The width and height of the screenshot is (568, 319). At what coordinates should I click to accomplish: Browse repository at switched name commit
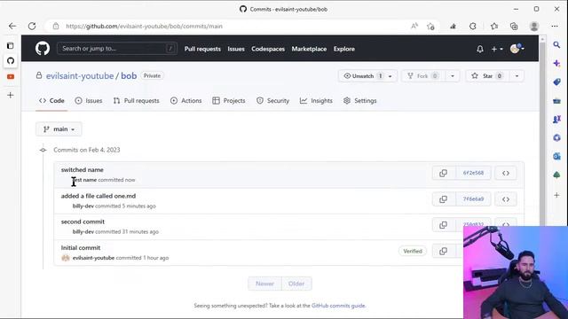(x=506, y=174)
